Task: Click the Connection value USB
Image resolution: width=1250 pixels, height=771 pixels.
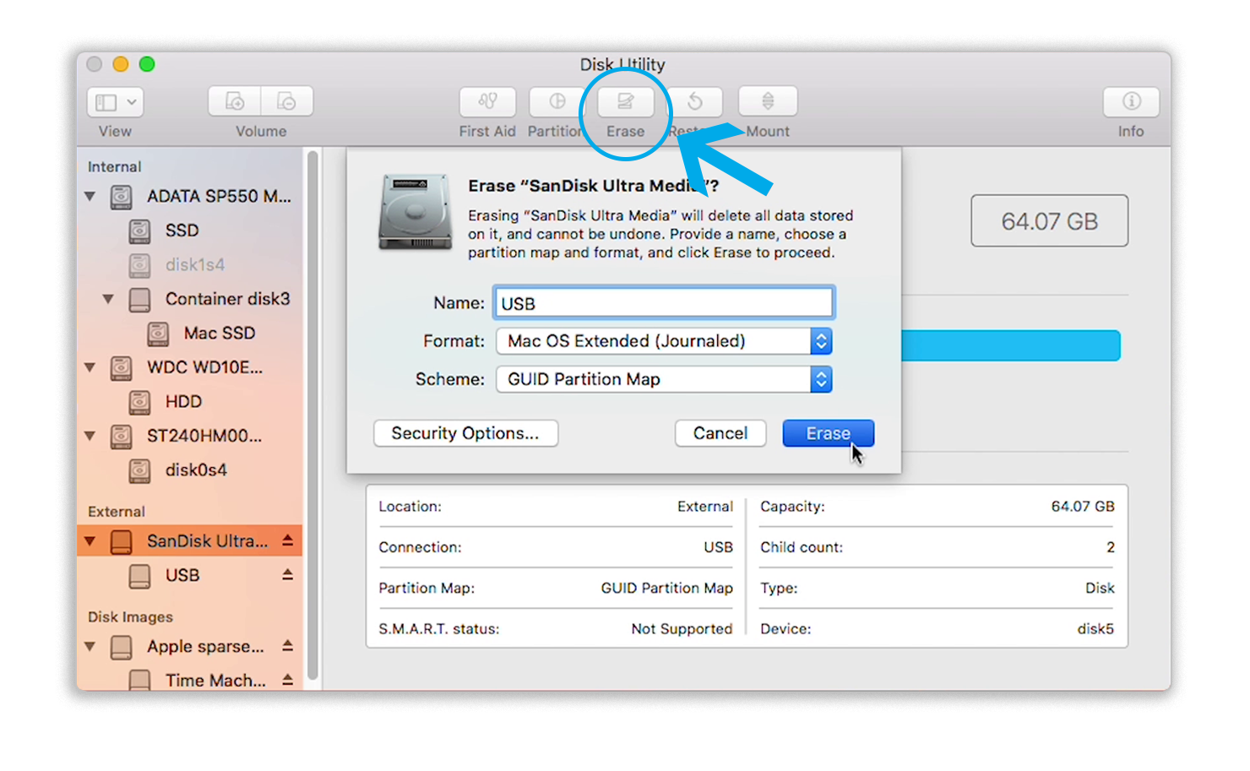Action: pyautogui.click(x=718, y=547)
